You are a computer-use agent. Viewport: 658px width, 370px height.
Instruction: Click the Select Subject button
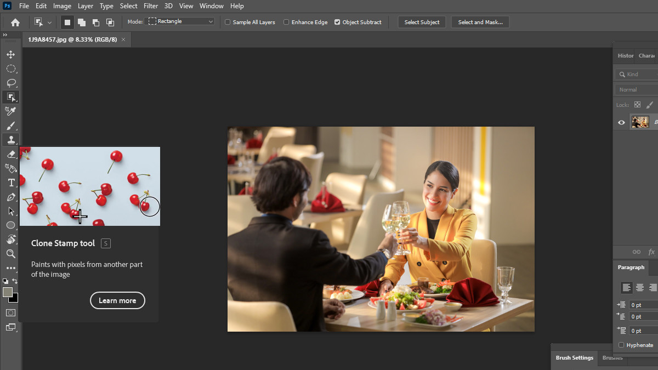tap(421, 22)
